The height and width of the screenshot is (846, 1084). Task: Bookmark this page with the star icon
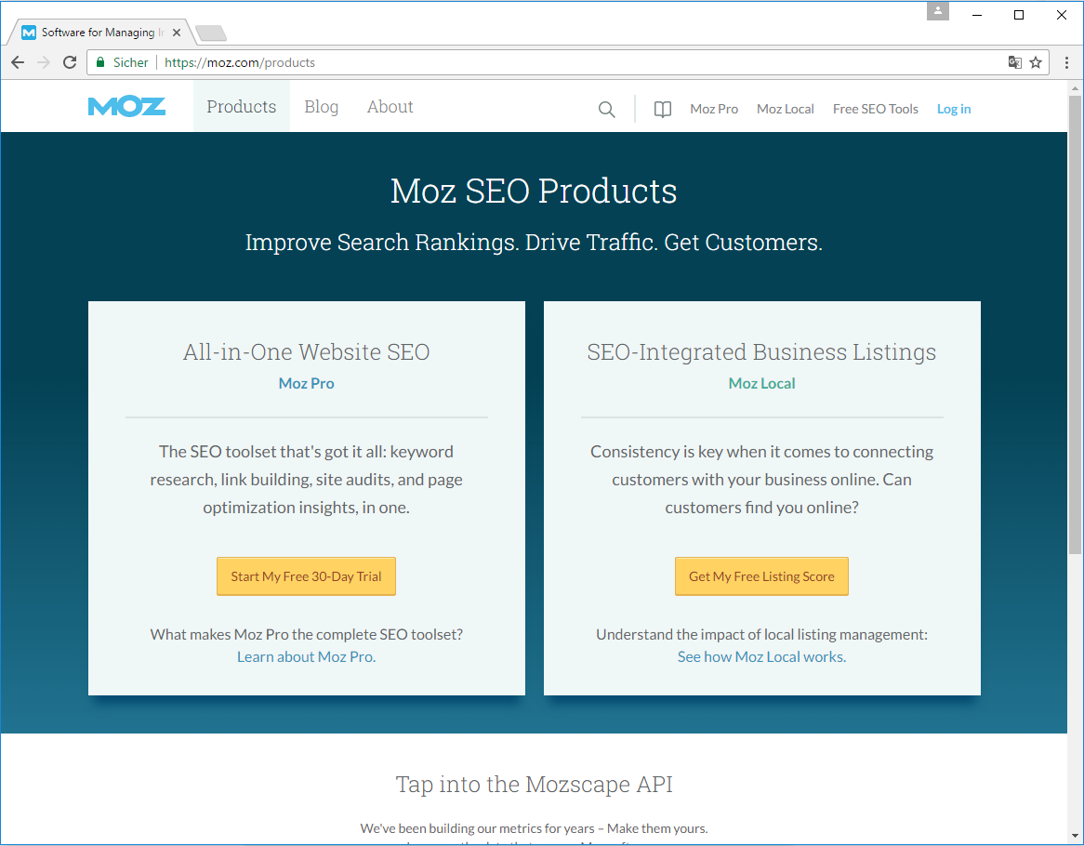pyautogui.click(x=1036, y=63)
